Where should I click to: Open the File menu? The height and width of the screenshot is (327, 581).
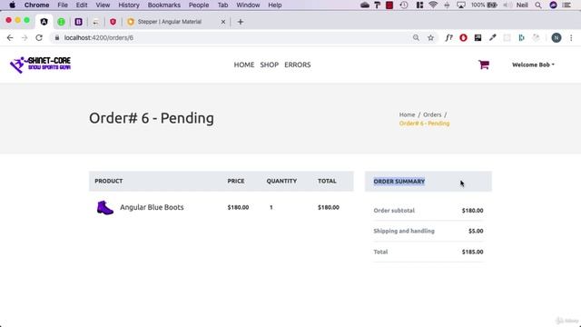pos(63,5)
